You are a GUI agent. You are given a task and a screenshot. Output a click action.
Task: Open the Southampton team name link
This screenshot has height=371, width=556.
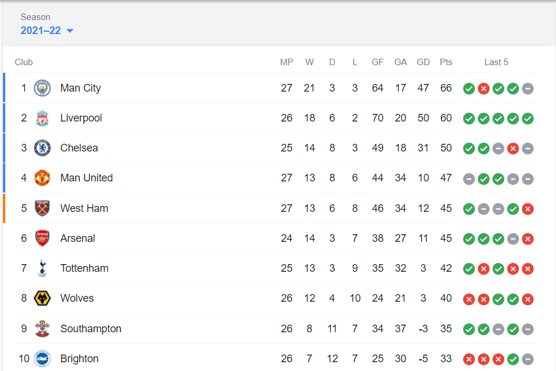click(x=91, y=329)
